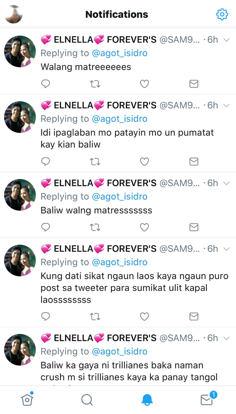Reply to the "laossssssss" tweet

pos(46,316)
